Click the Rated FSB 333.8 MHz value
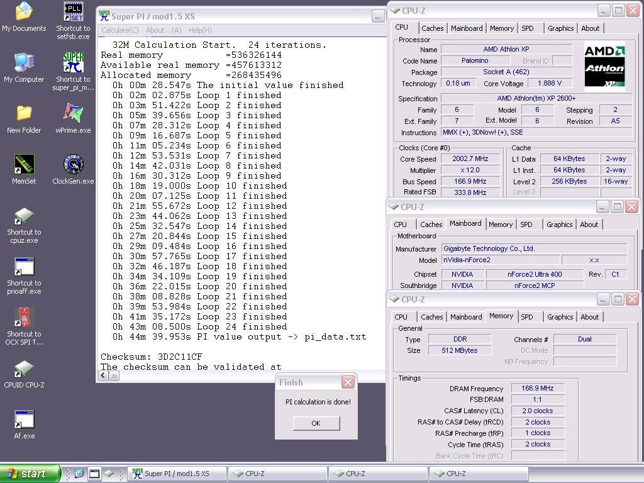The width and height of the screenshot is (644, 483). coord(470,192)
